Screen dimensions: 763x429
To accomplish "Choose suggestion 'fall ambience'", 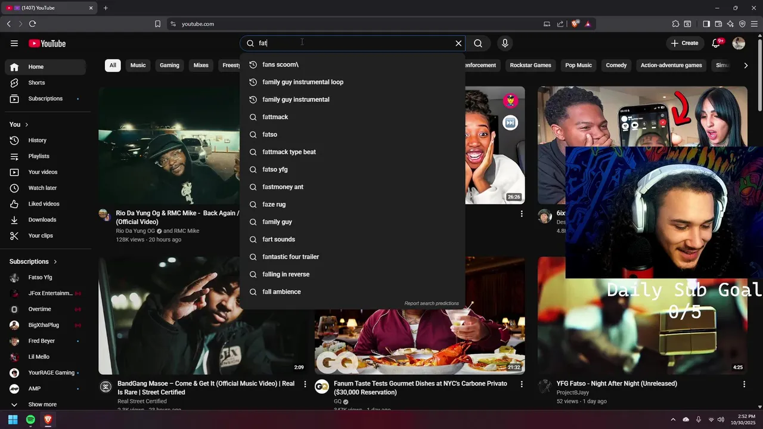I will 352,291.
